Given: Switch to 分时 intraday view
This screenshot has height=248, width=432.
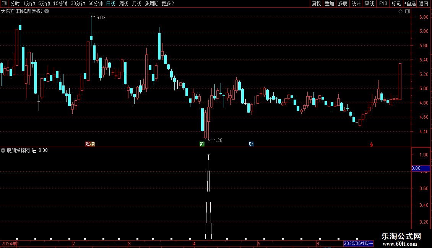Looking at the screenshot, I should coord(15,3).
